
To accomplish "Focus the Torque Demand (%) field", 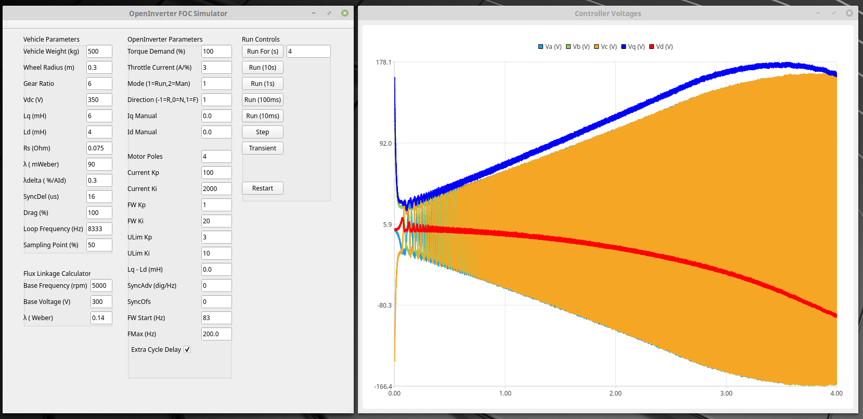I will [216, 52].
